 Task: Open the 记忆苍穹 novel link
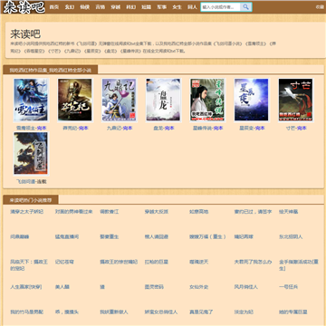64,262
